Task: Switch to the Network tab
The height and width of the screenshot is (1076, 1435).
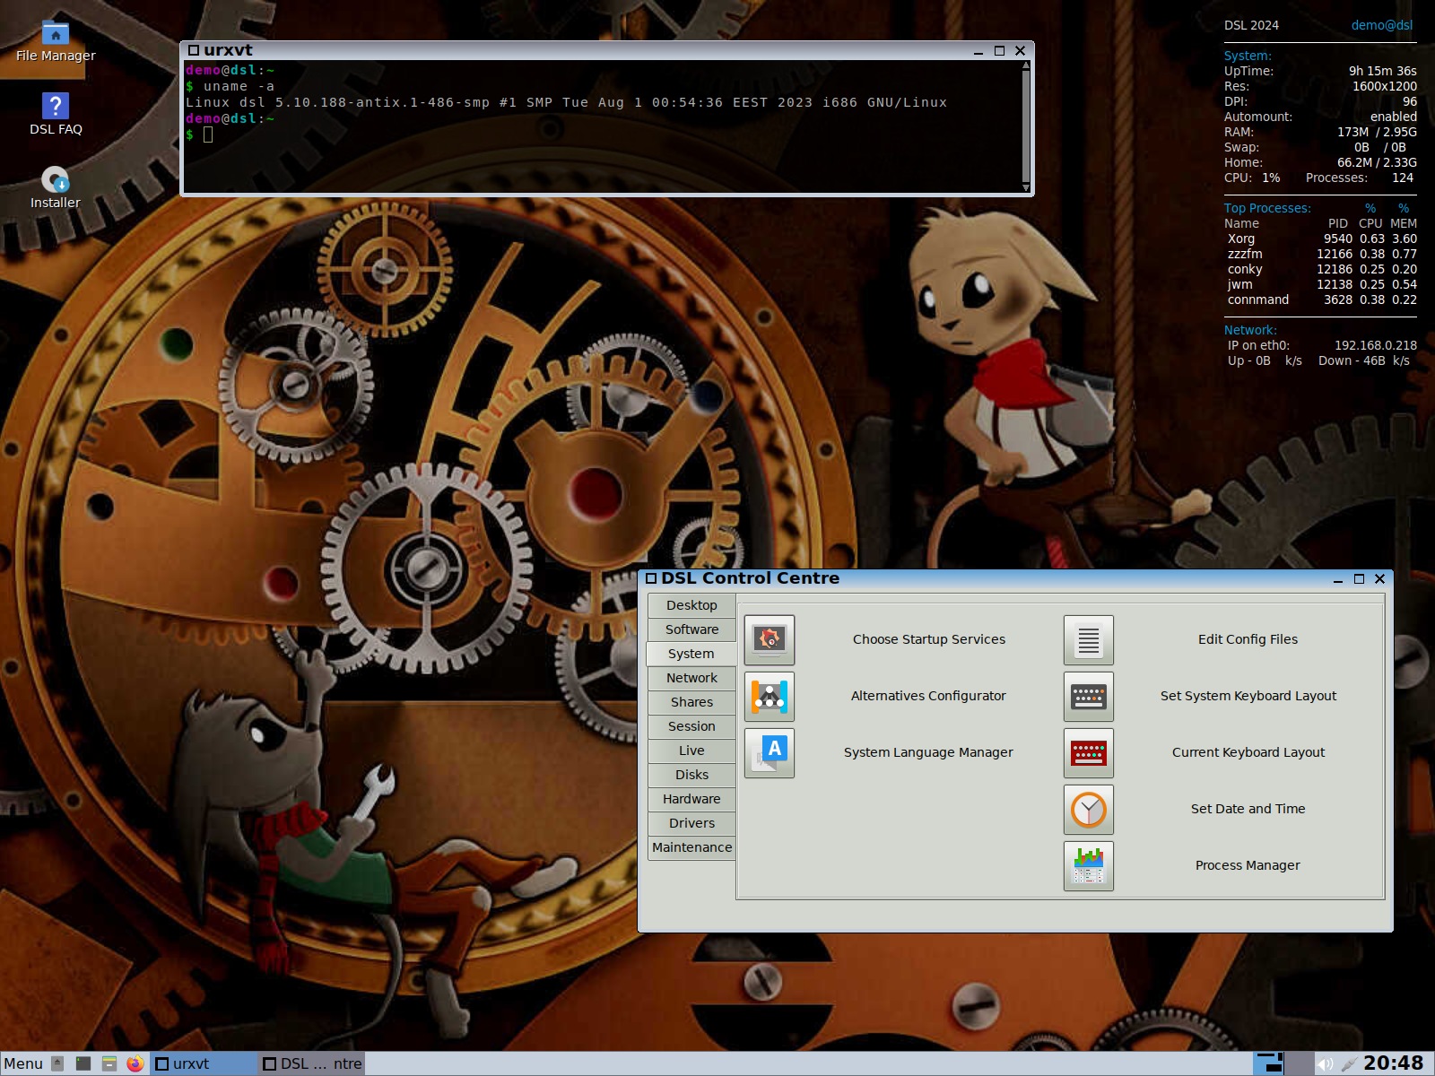Action: coord(691,678)
